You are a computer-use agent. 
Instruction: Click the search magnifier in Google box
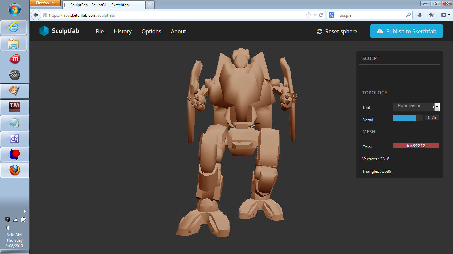point(408,15)
